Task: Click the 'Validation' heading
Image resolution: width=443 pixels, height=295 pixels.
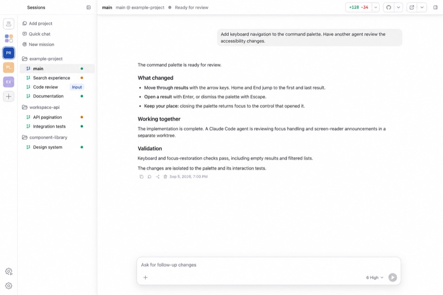Action: click(150, 148)
